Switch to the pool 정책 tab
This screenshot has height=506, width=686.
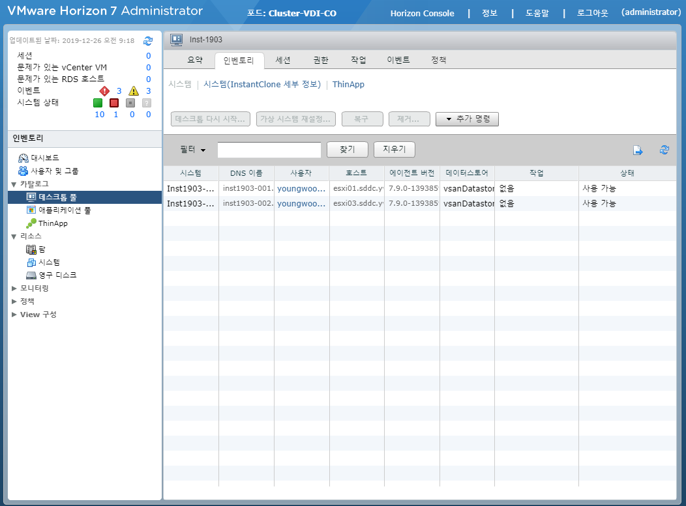438,60
